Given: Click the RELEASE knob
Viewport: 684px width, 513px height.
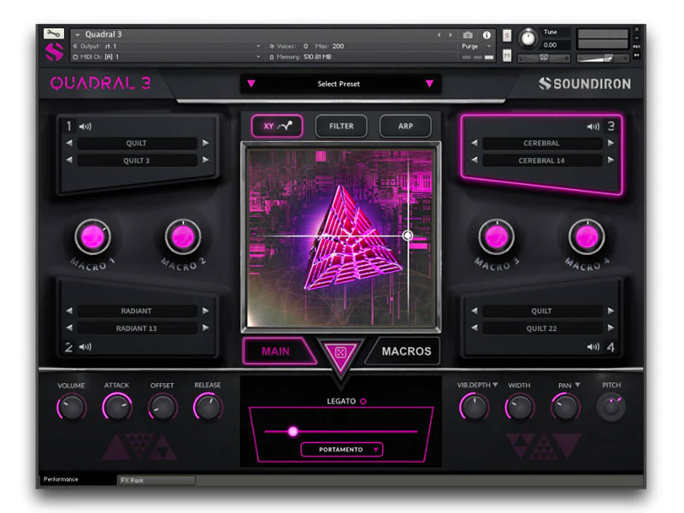Looking at the screenshot, I should (208, 408).
